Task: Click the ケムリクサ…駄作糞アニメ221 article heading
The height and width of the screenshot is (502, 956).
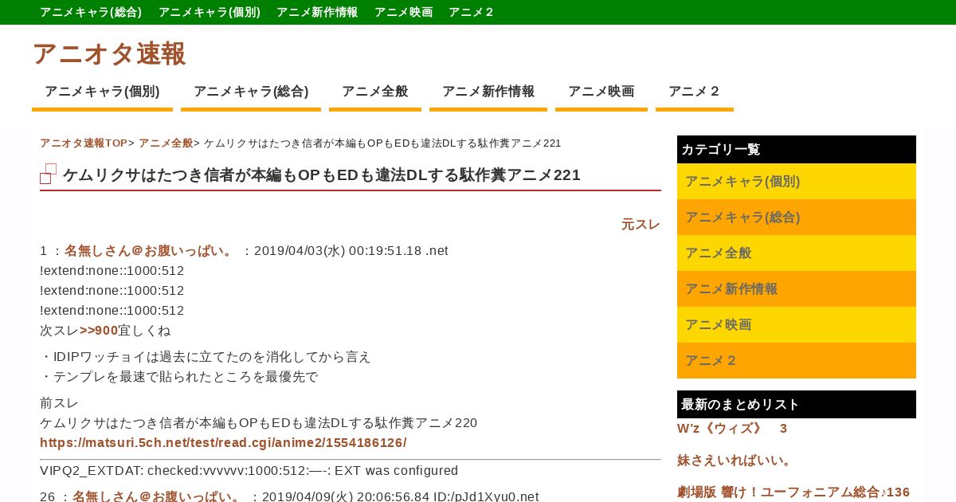Action: pos(322,175)
